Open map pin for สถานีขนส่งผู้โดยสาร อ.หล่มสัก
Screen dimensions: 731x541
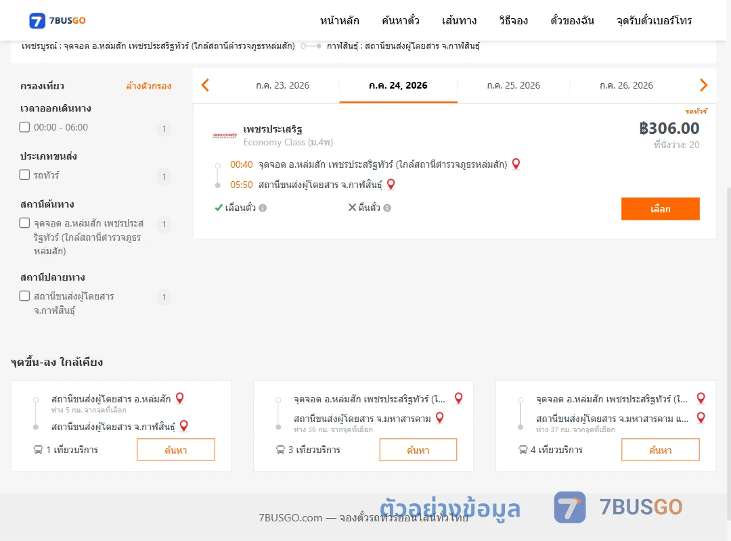pos(179,398)
